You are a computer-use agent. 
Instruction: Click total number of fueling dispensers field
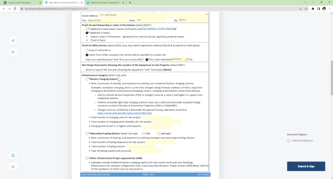point(161,142)
